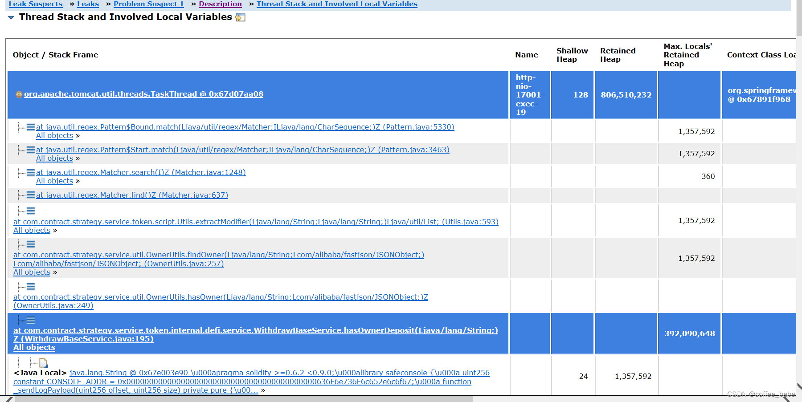This screenshot has height=402, width=802.
Task: Open OwnerUtils.findOwner stack frame link
Action: tap(219, 259)
